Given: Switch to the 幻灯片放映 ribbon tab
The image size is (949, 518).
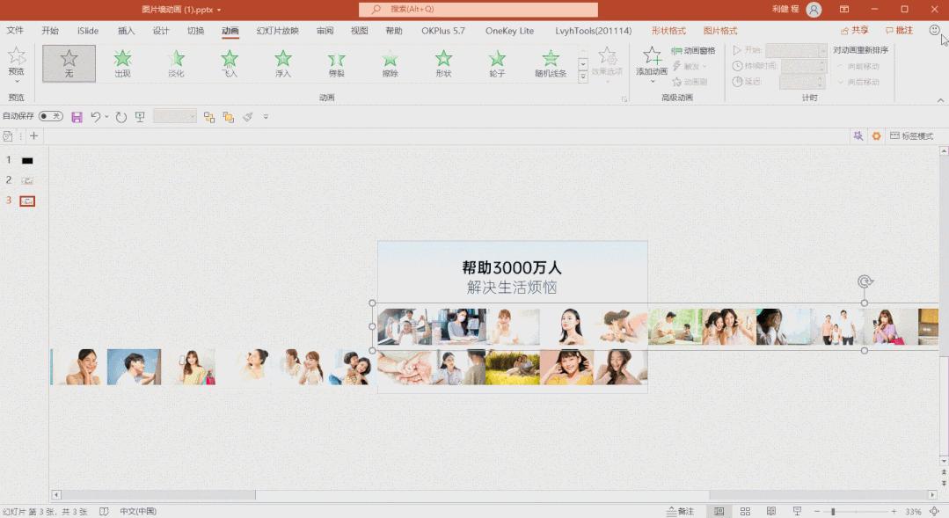Looking at the screenshot, I should (x=277, y=30).
